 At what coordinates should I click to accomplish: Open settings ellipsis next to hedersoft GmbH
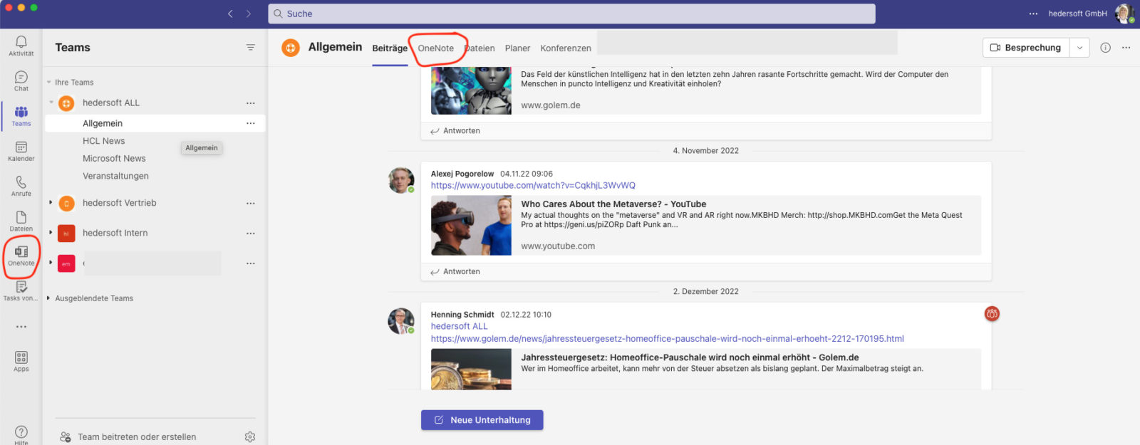[1034, 14]
